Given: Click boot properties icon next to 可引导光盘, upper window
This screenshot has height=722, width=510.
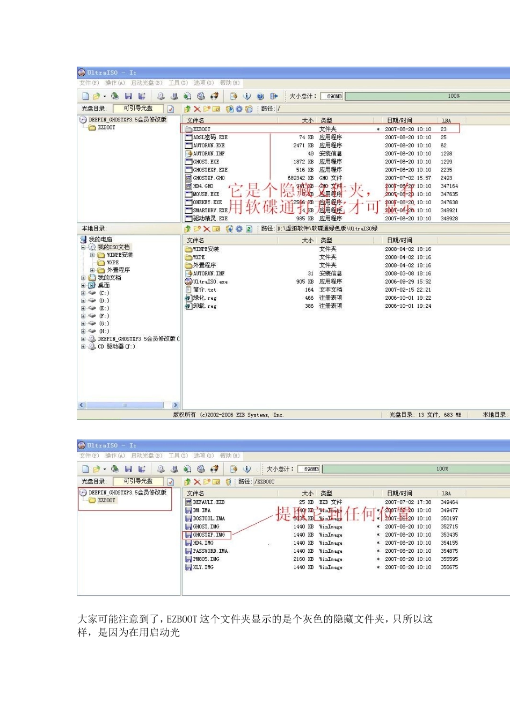Looking at the screenshot, I should pyautogui.click(x=171, y=109).
